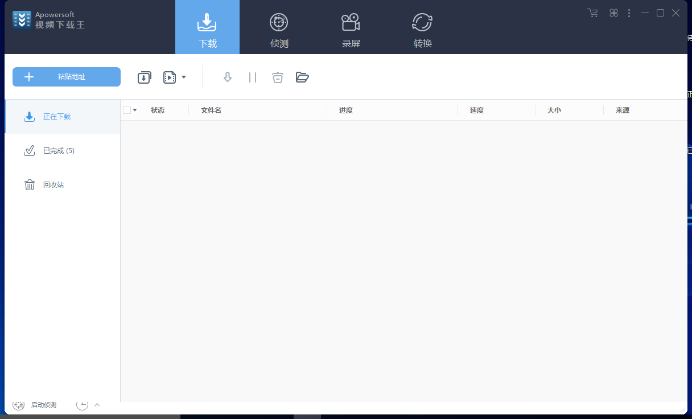Maximize the 视频下载王 window

(660, 13)
